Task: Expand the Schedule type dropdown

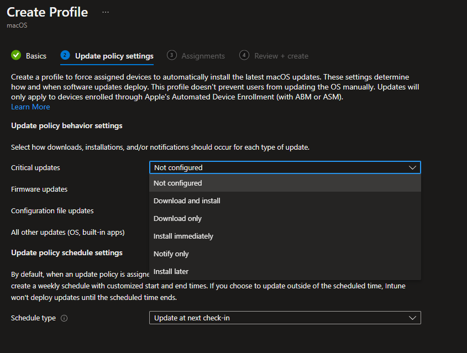Action: (x=412, y=318)
